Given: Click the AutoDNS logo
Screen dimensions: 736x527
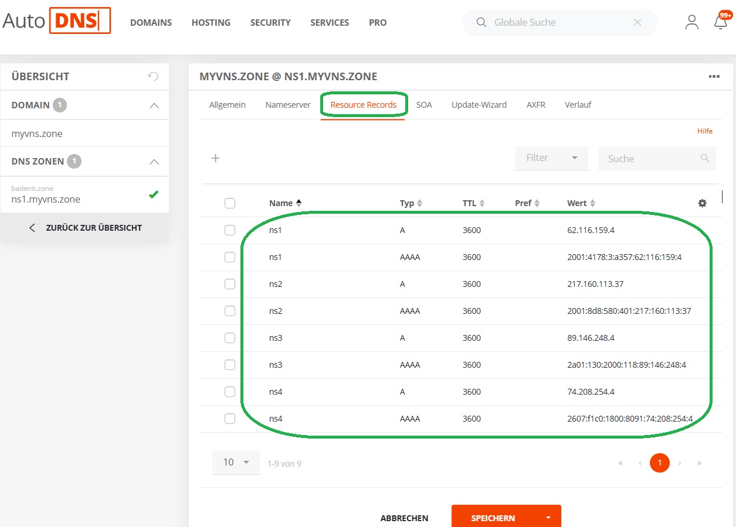Looking at the screenshot, I should [56, 20].
